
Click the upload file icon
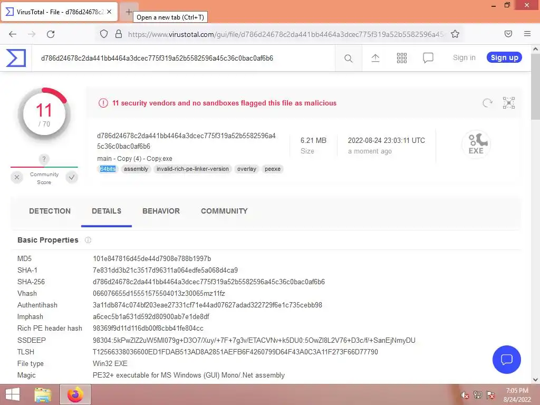point(375,58)
